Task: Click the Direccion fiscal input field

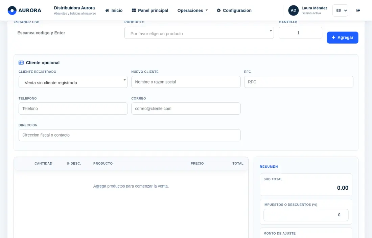Action: point(130,135)
